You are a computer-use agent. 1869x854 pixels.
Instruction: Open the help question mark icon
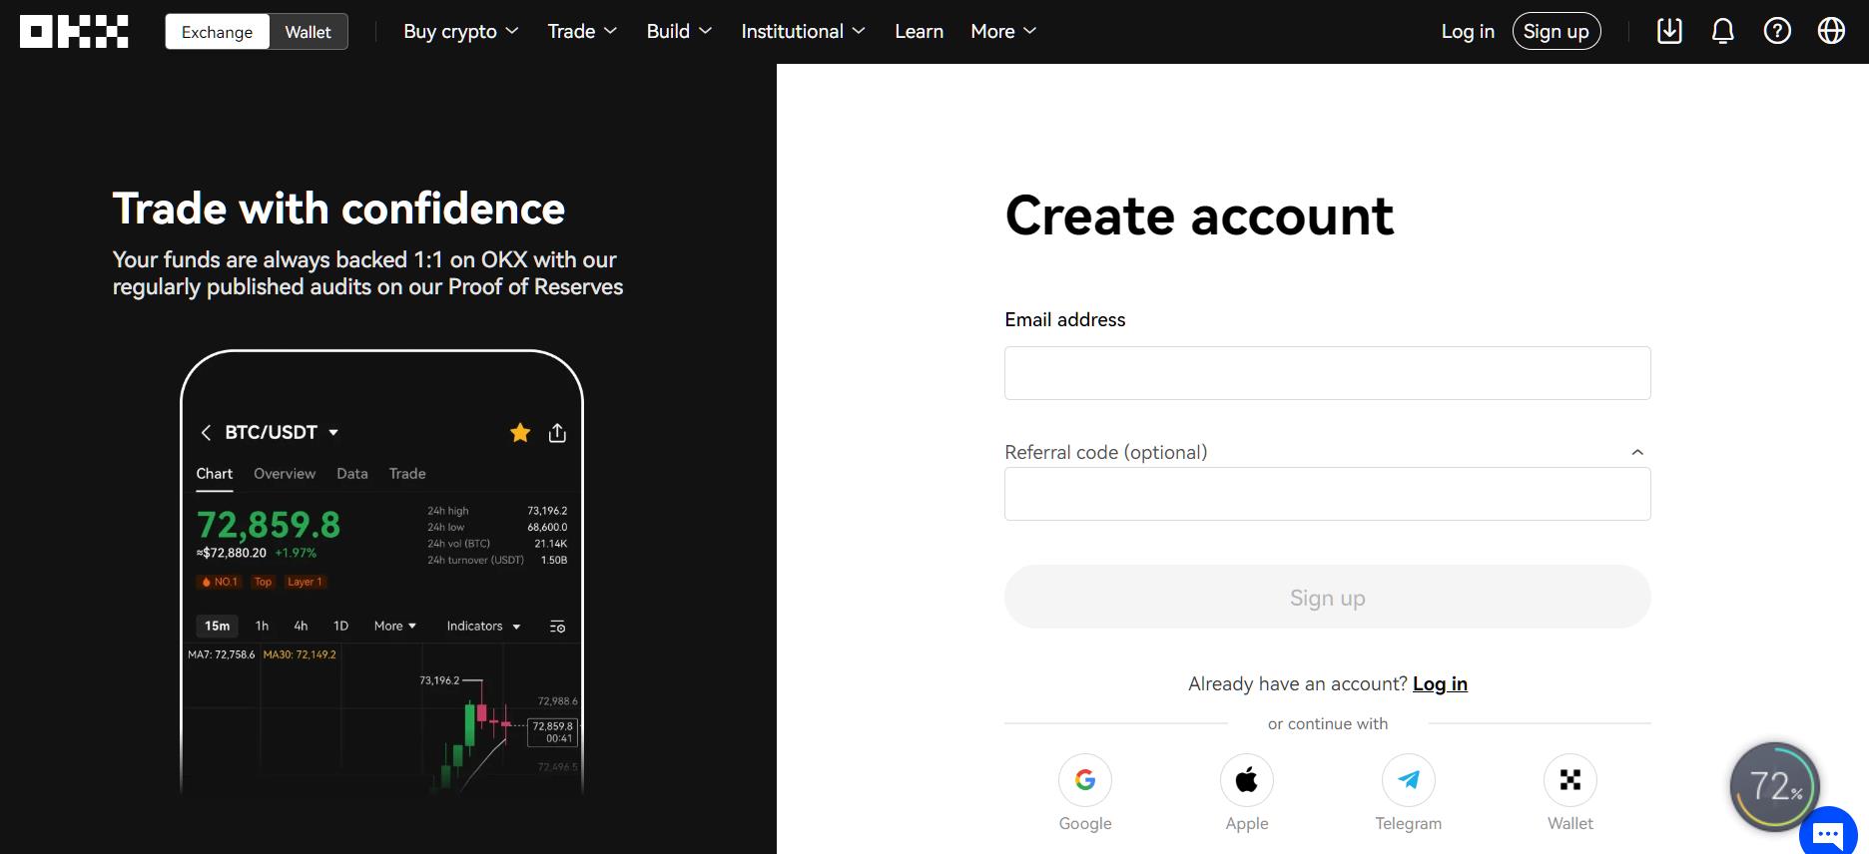click(1777, 31)
